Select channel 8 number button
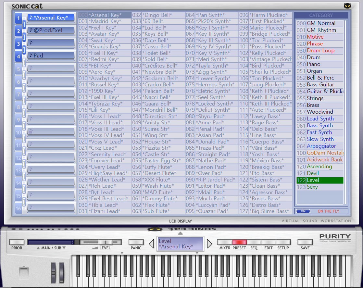363x288 pixels. pyautogui.click(x=19, y=107)
